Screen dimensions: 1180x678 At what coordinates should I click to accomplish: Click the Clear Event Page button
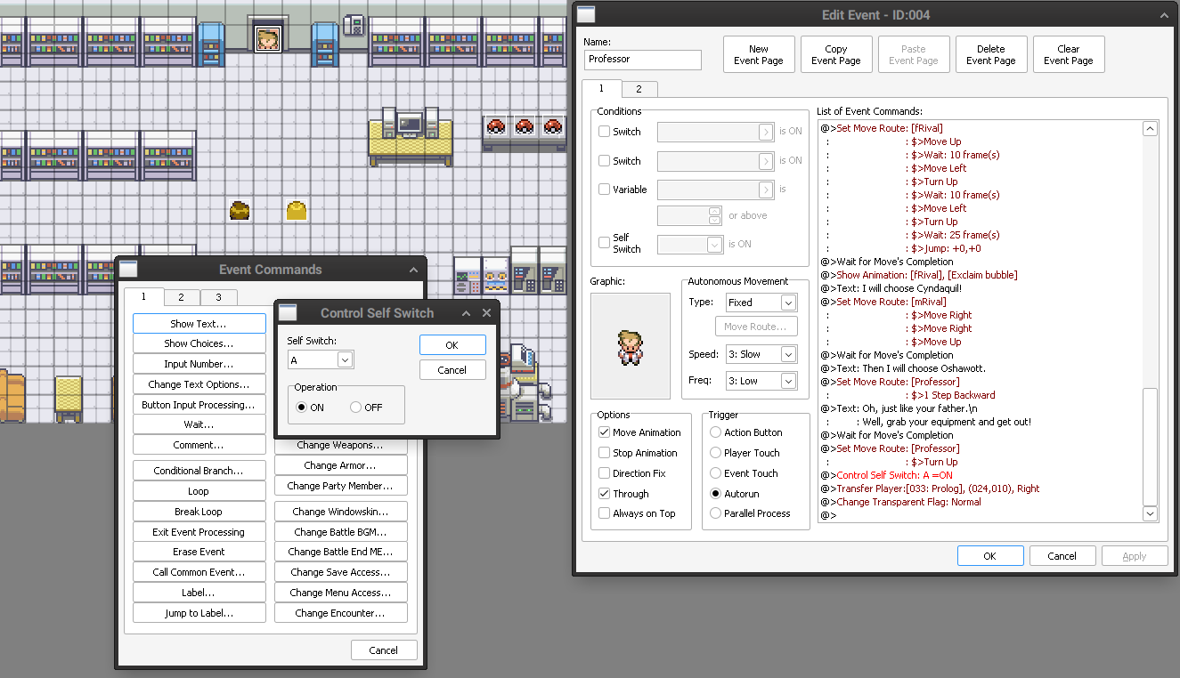[1069, 54]
